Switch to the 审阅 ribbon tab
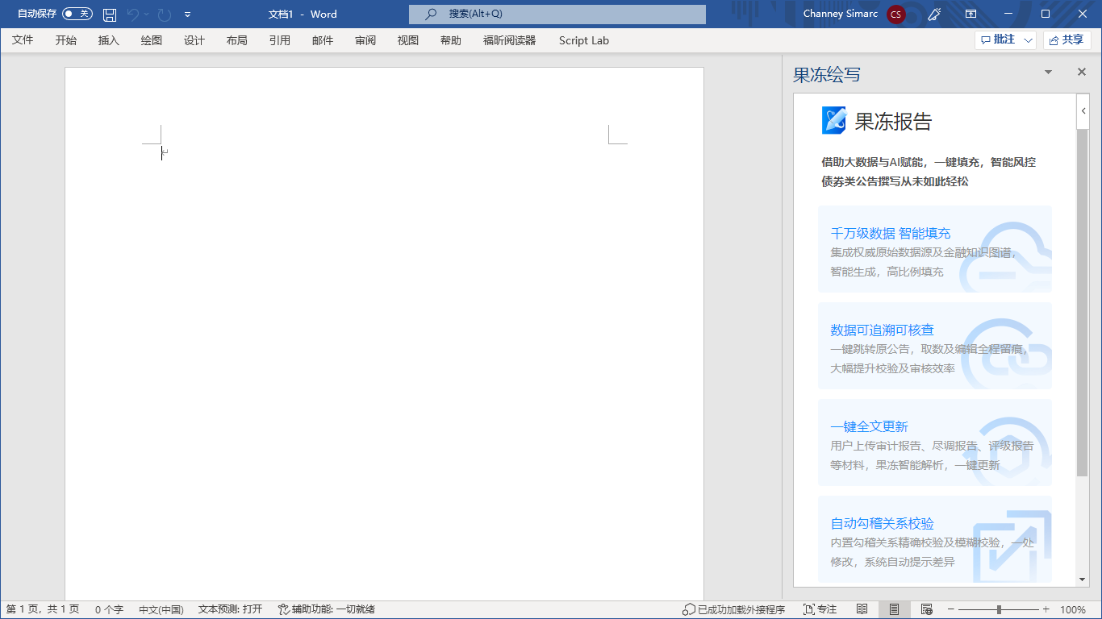Image resolution: width=1102 pixels, height=619 pixels. pyautogui.click(x=365, y=40)
